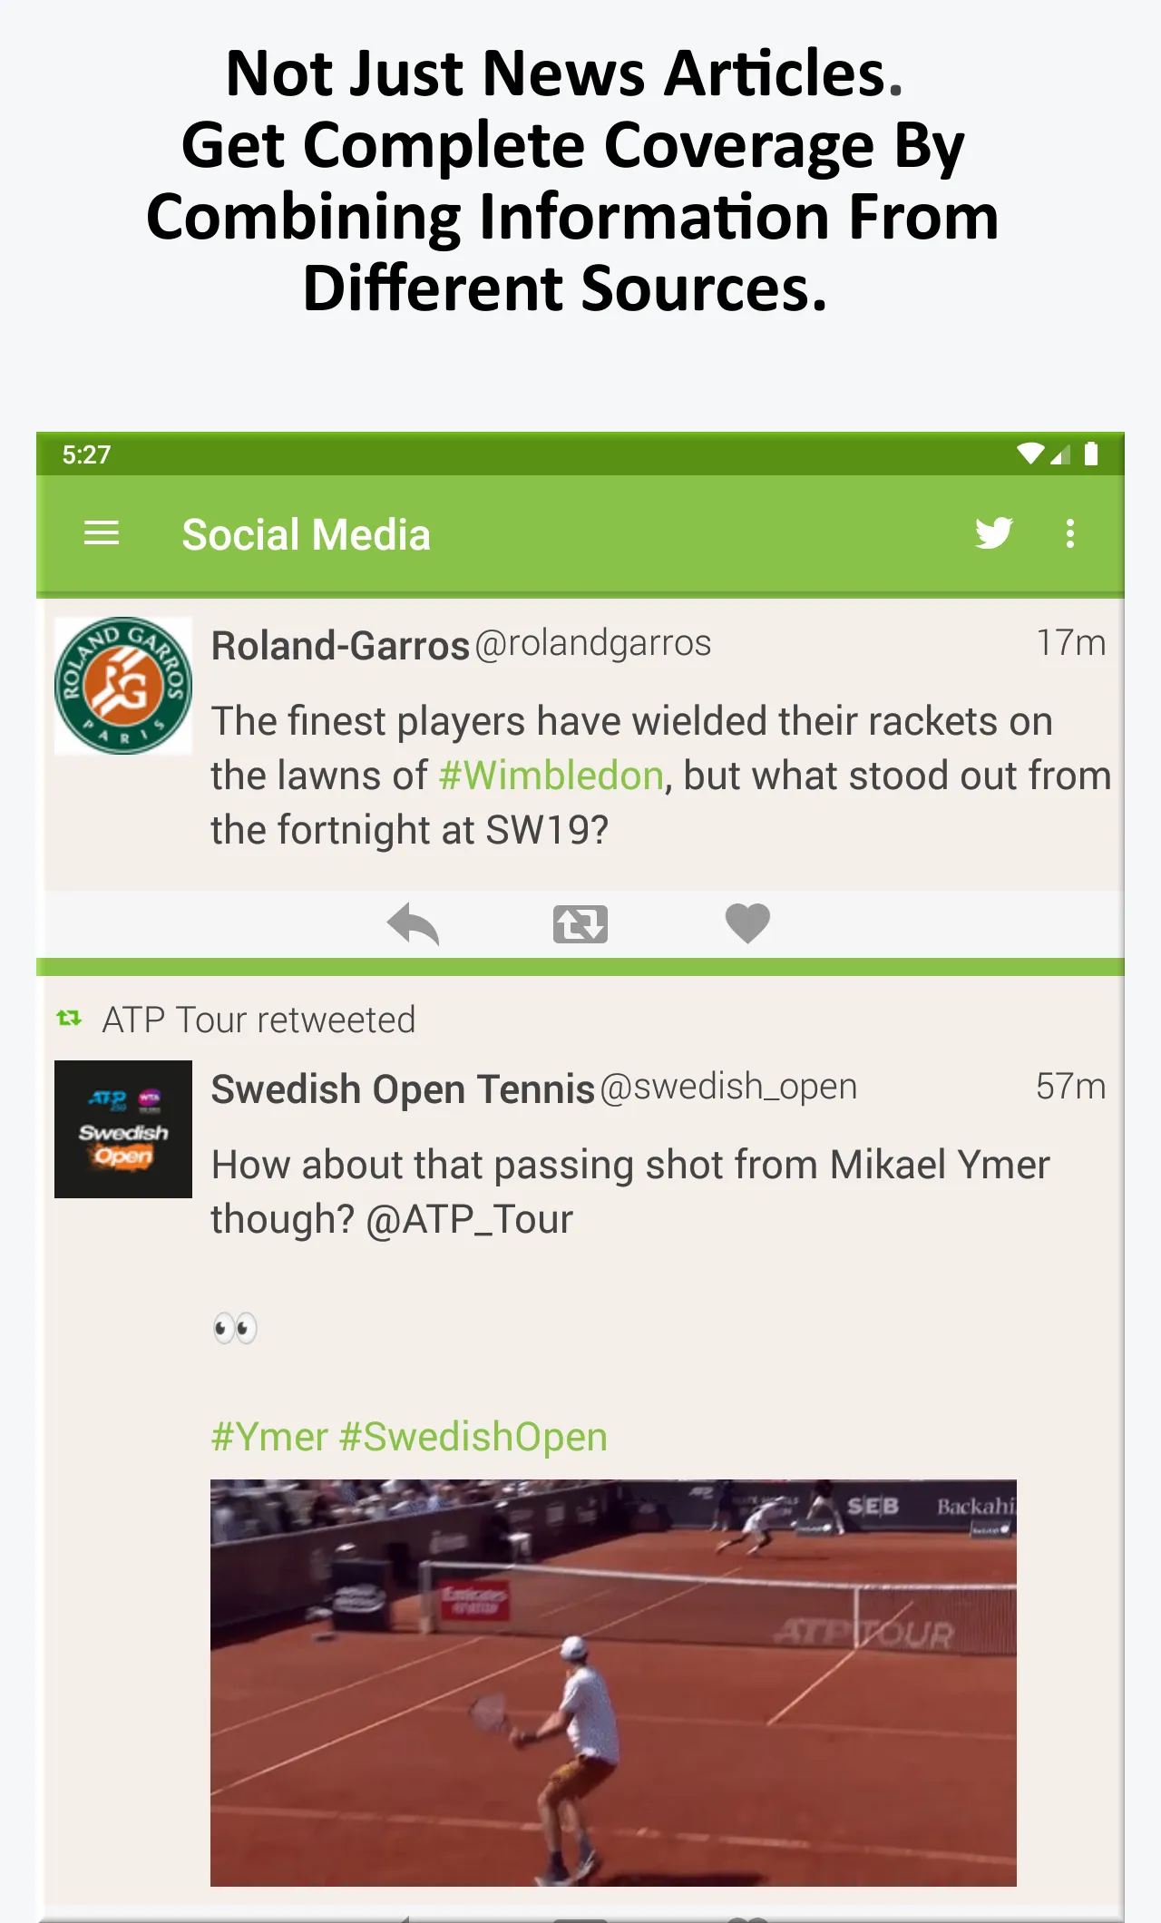Open the overflow menu with three dots

[1070, 534]
